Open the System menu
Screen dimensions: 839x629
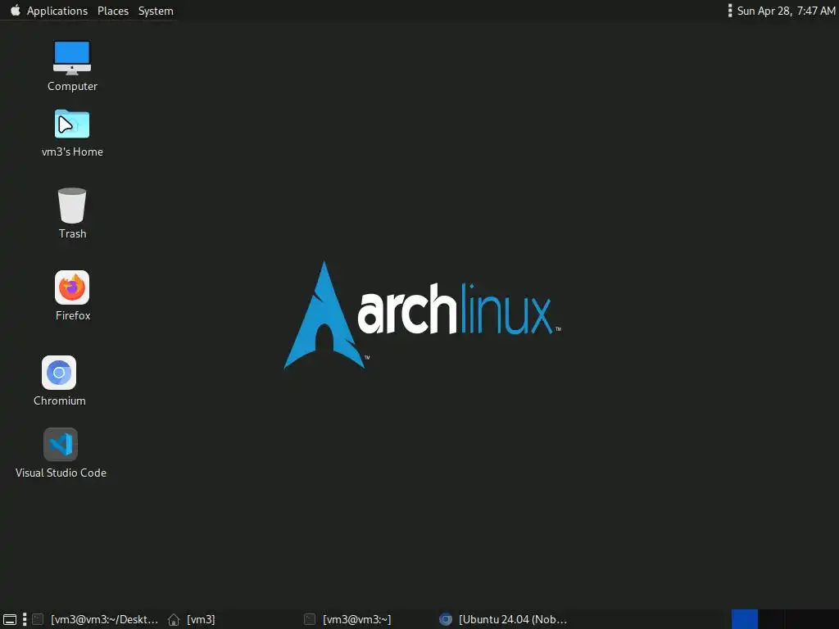coord(156,11)
